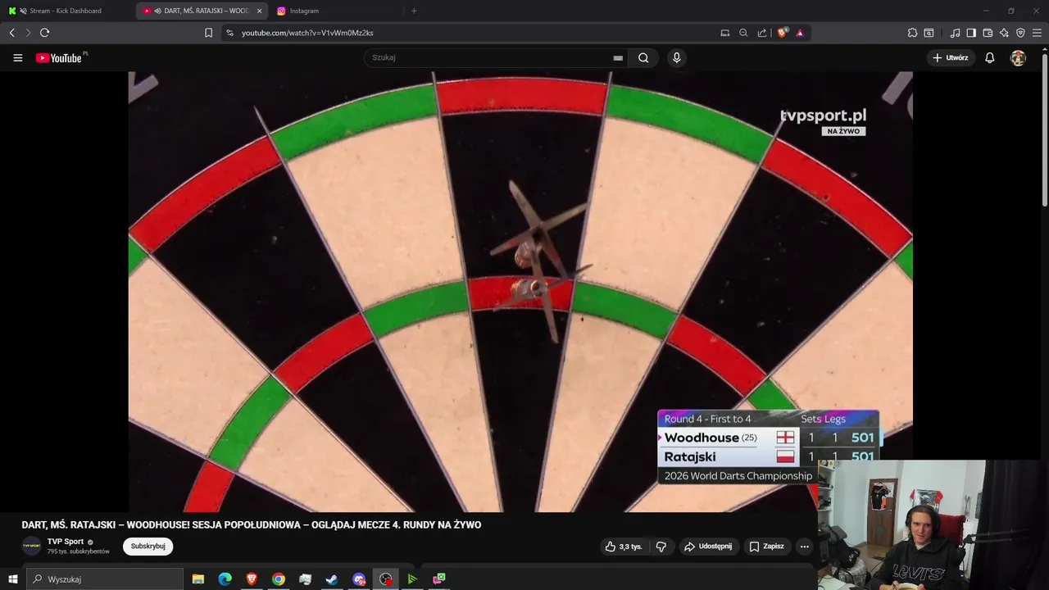The width and height of the screenshot is (1049, 590).
Task: Open the Brave Rewards triangle icon
Action: (800, 33)
